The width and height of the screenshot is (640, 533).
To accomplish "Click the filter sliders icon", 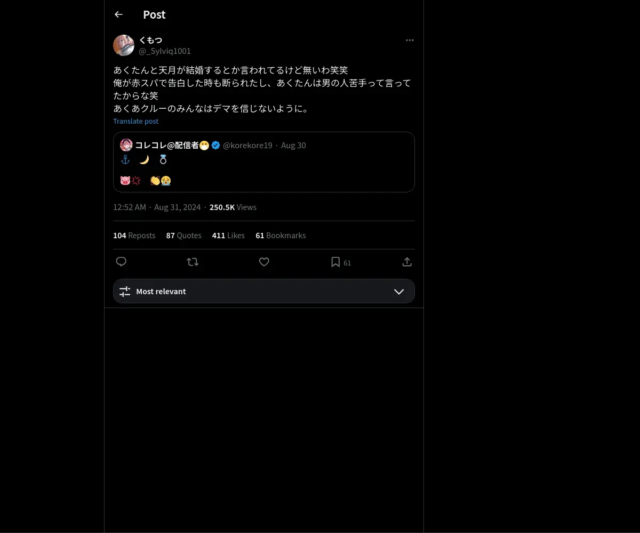I will click(125, 292).
